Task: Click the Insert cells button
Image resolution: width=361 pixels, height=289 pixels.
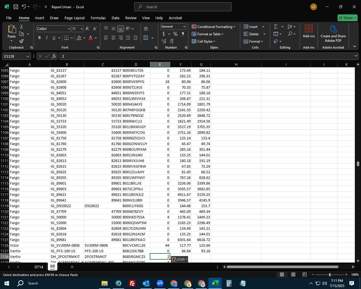Action: [251, 27]
